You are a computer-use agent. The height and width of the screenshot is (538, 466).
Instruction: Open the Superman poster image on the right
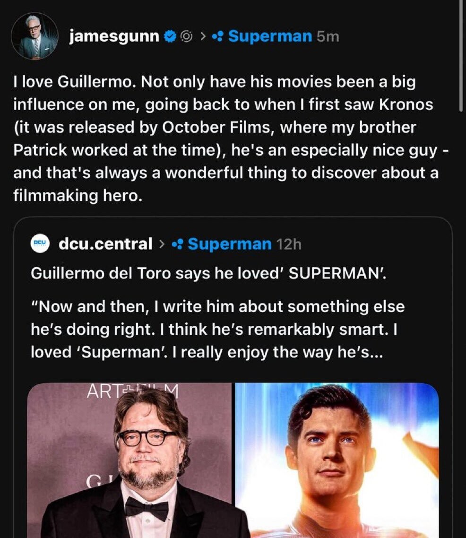[337, 460]
